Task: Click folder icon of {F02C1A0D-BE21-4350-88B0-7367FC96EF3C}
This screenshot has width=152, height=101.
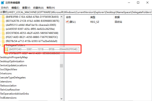Action: coord(3,37)
